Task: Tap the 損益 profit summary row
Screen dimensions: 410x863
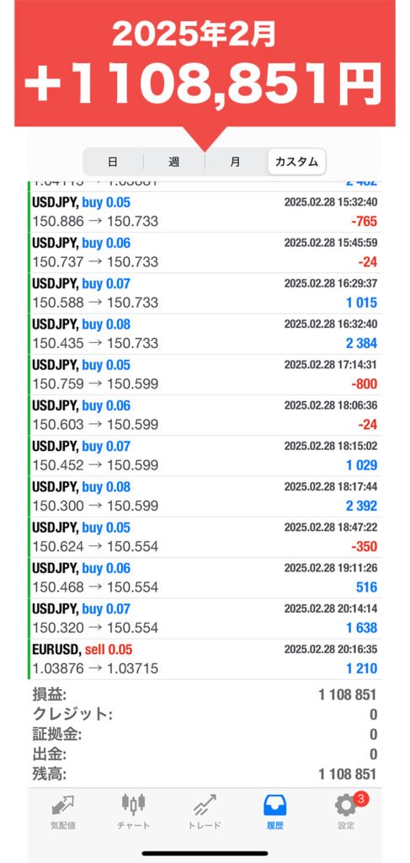Action: coord(205,694)
